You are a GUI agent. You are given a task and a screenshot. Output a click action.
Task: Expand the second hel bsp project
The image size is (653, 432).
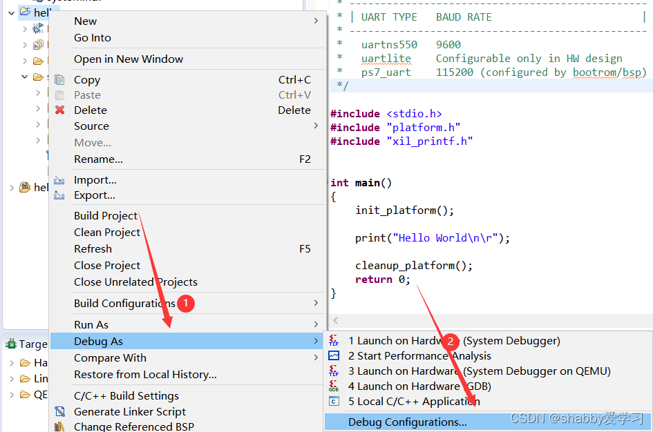point(12,188)
